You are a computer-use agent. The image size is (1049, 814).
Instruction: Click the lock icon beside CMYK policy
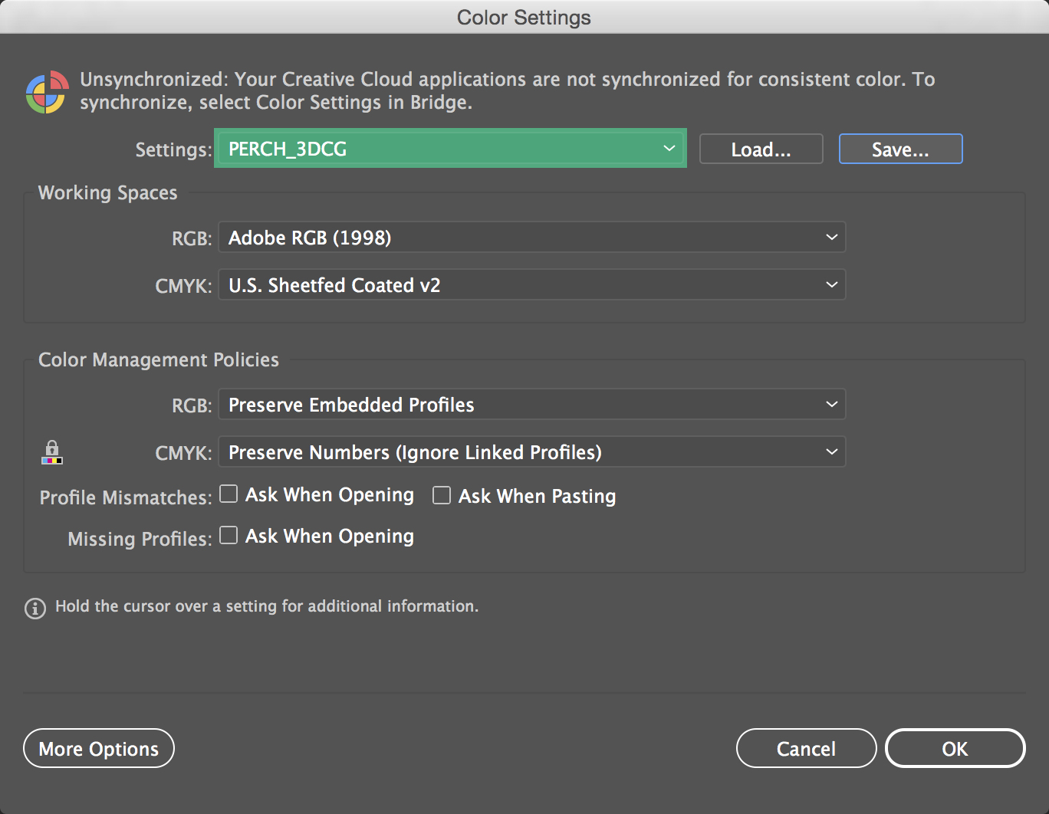51,452
